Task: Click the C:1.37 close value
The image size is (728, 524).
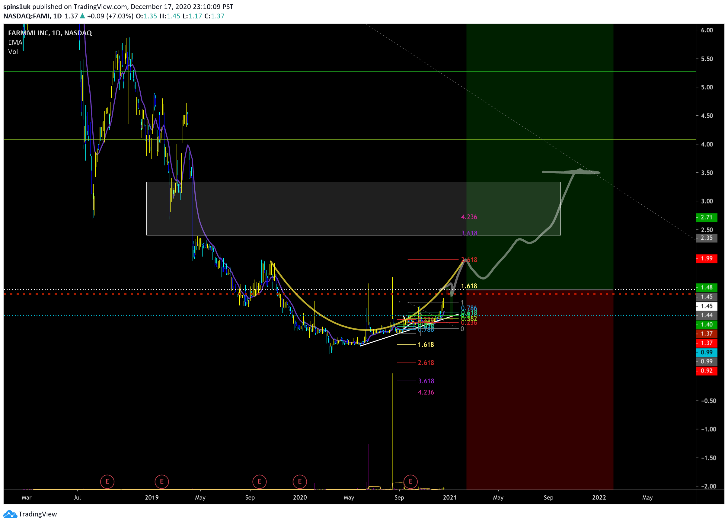Action: click(214, 16)
